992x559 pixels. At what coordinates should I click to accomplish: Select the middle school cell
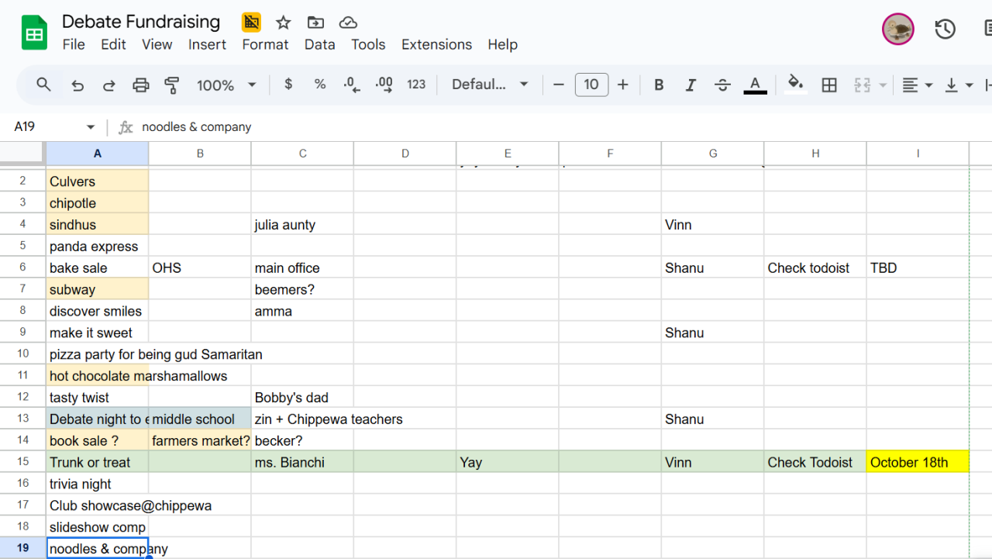coord(200,419)
